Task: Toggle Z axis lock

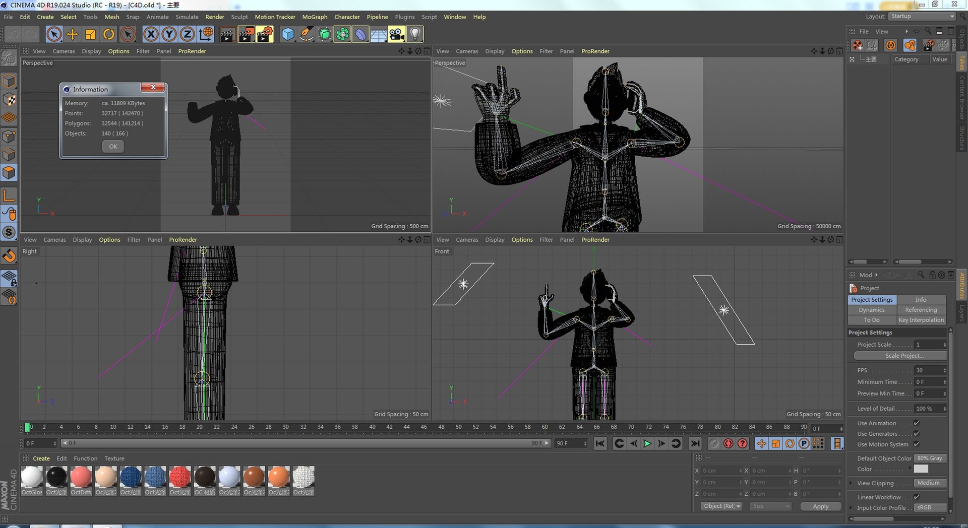Action: click(x=187, y=34)
